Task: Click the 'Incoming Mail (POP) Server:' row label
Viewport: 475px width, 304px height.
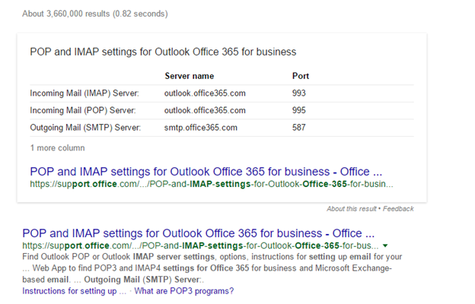Action: click(83, 110)
